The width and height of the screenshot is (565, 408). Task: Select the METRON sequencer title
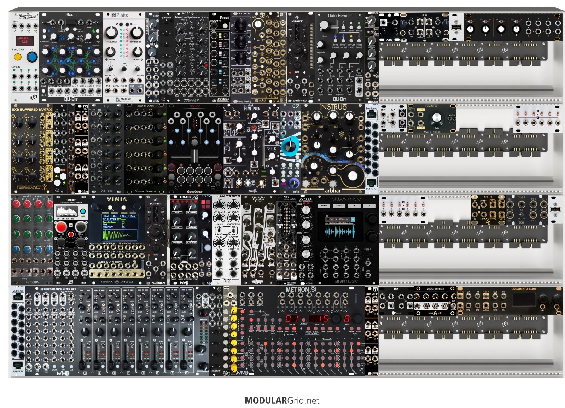pyautogui.click(x=297, y=290)
